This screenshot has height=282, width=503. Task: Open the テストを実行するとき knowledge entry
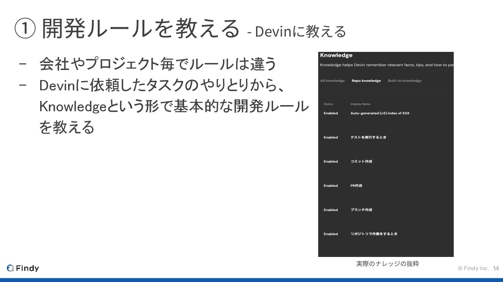coord(368,138)
